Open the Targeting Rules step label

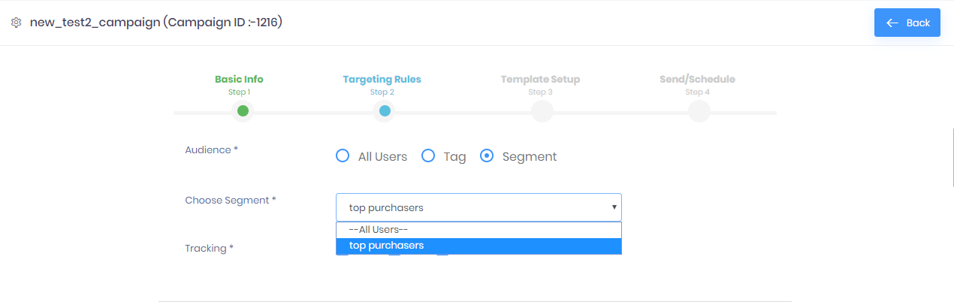coord(382,79)
